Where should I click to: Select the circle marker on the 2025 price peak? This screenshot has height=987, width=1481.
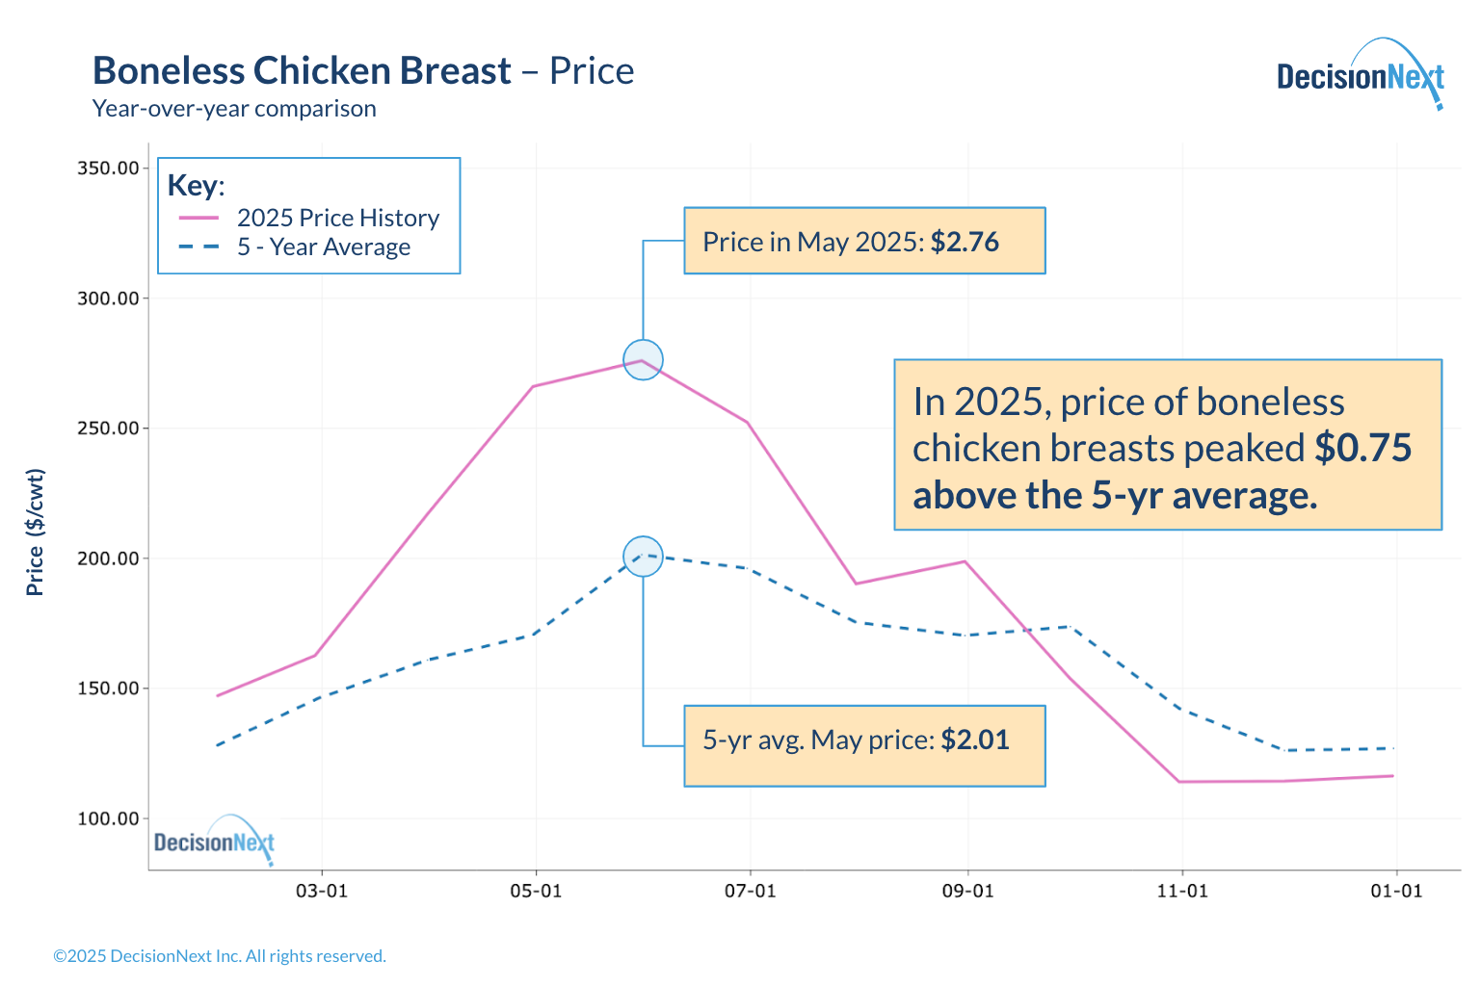643,360
